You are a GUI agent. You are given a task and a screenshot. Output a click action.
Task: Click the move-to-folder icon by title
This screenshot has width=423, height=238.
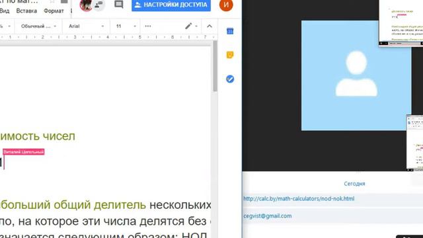[64, 1]
